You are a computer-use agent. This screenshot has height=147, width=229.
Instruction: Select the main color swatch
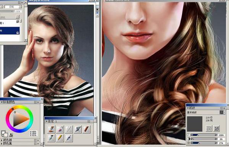point(3,132)
